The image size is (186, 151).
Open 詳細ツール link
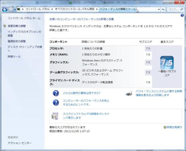(14, 57)
